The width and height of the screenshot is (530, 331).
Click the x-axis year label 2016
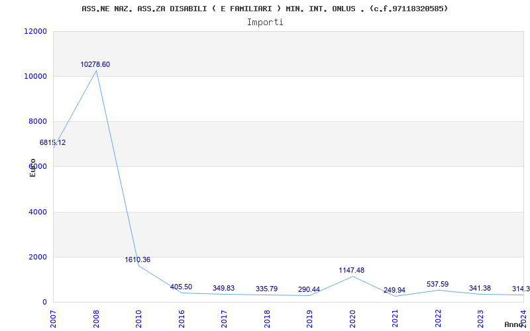point(182,318)
